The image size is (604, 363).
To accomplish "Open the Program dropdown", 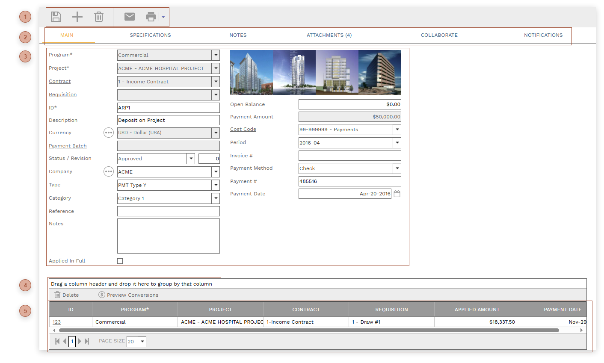I will pyautogui.click(x=216, y=55).
